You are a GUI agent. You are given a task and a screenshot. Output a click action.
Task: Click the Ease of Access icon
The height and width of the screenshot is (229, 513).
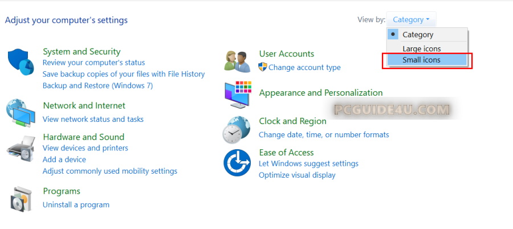(237, 163)
